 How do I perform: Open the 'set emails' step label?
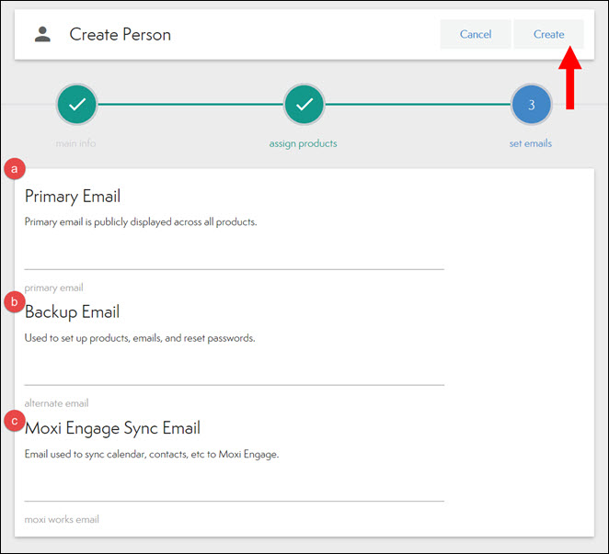tap(531, 143)
